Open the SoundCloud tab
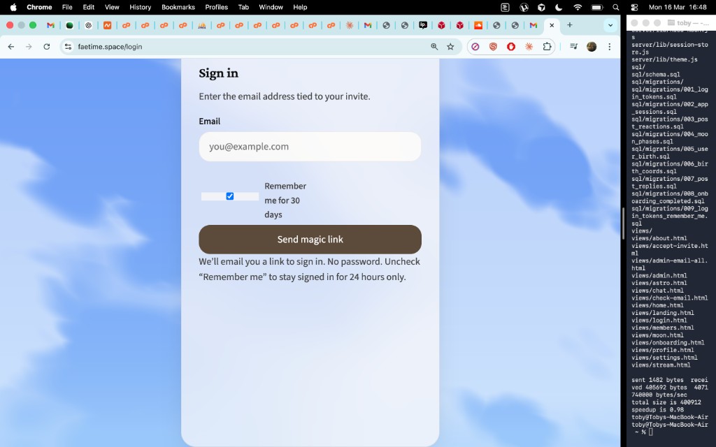 click(478, 25)
